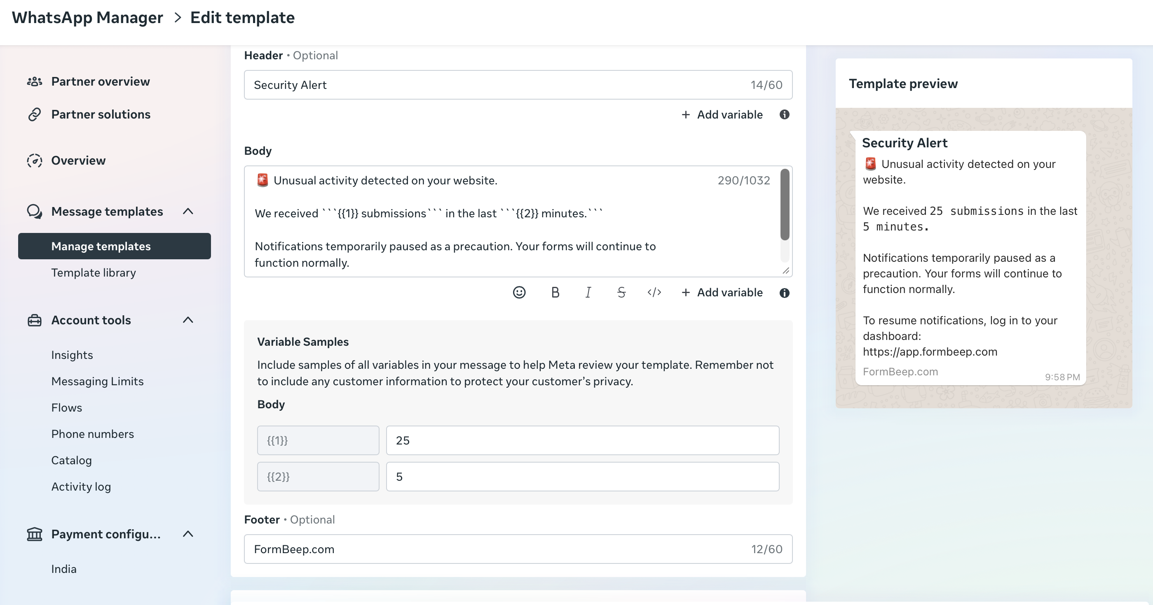1153x605 pixels.
Task: Collapse the Payment configuration section
Action: (x=188, y=533)
